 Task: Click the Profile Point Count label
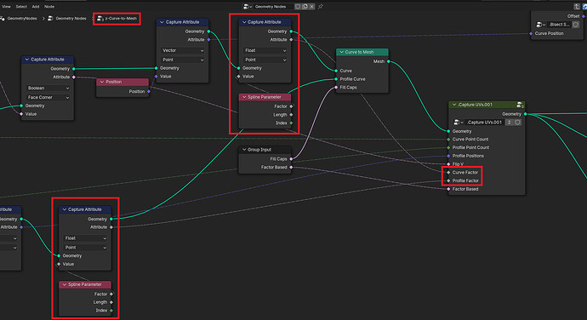tap(470, 147)
